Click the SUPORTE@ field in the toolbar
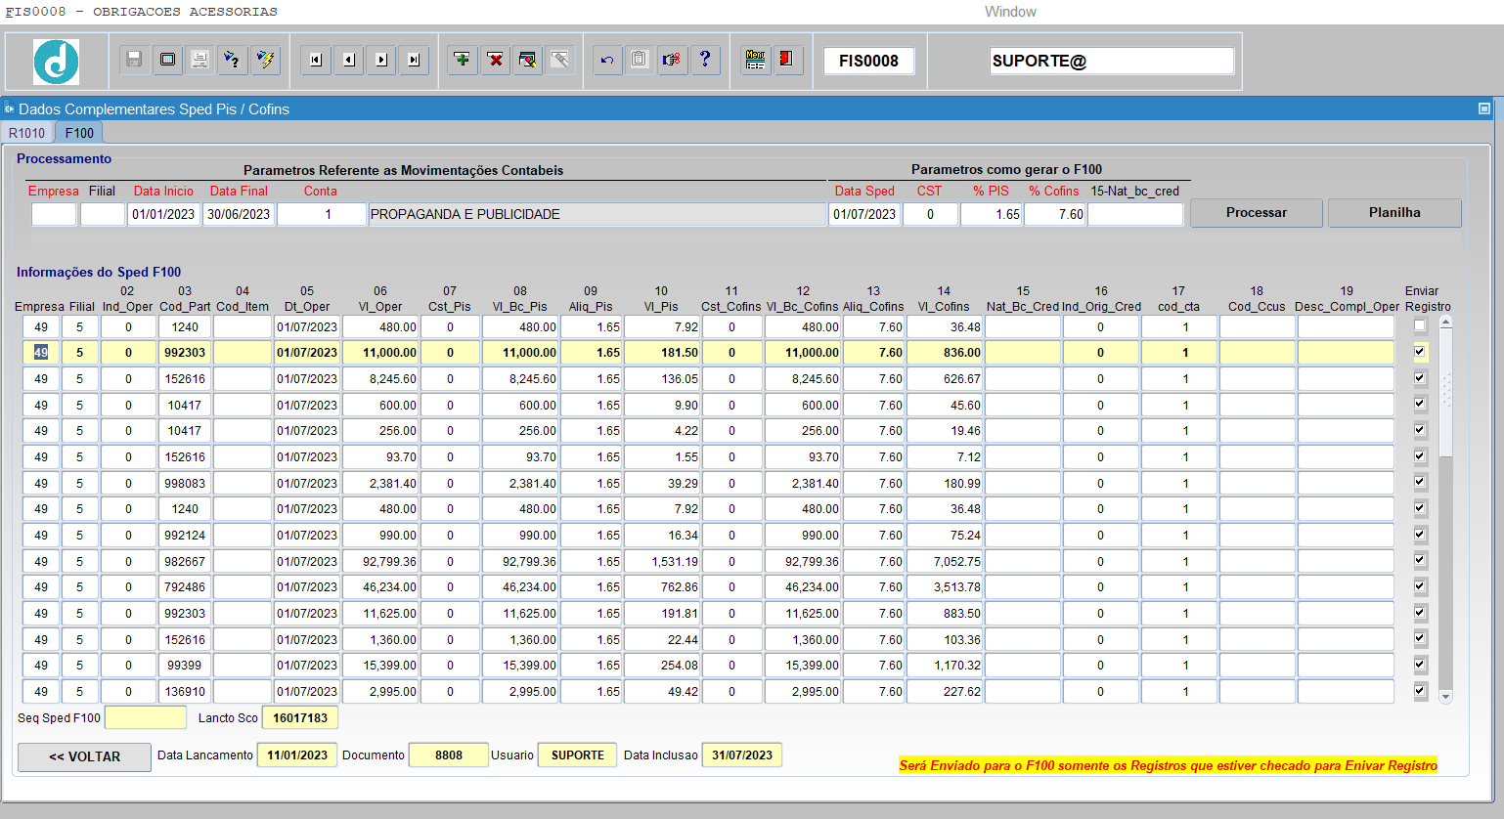Image resolution: width=1504 pixels, height=819 pixels. click(1112, 61)
